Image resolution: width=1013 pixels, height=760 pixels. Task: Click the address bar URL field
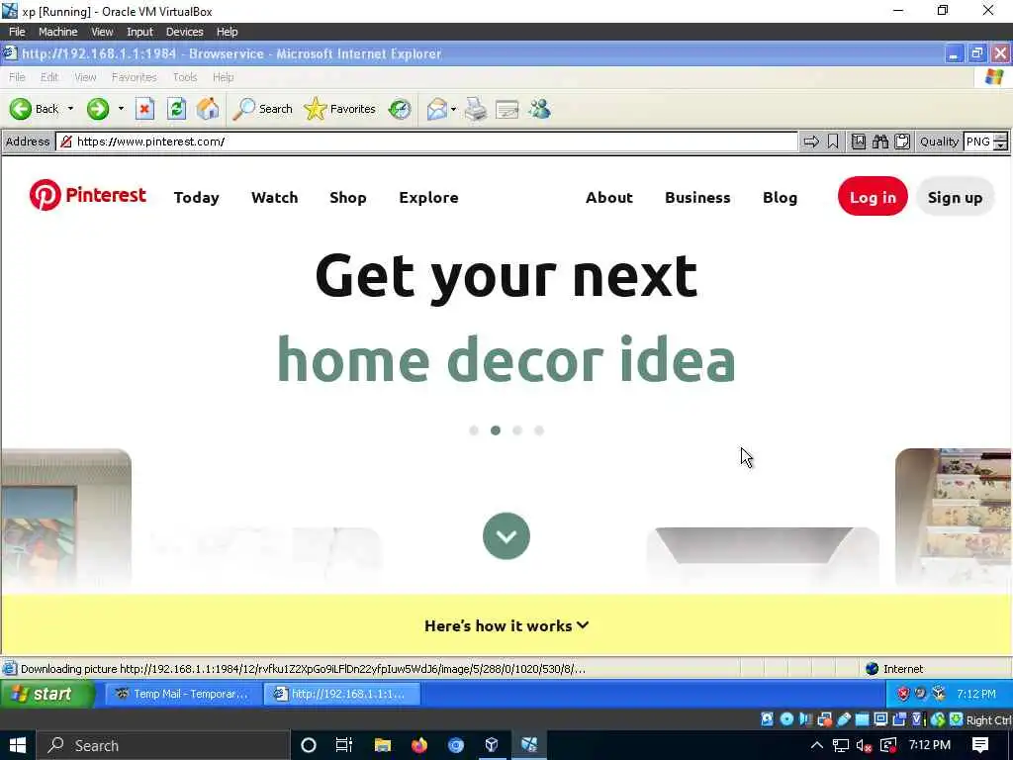click(x=426, y=142)
